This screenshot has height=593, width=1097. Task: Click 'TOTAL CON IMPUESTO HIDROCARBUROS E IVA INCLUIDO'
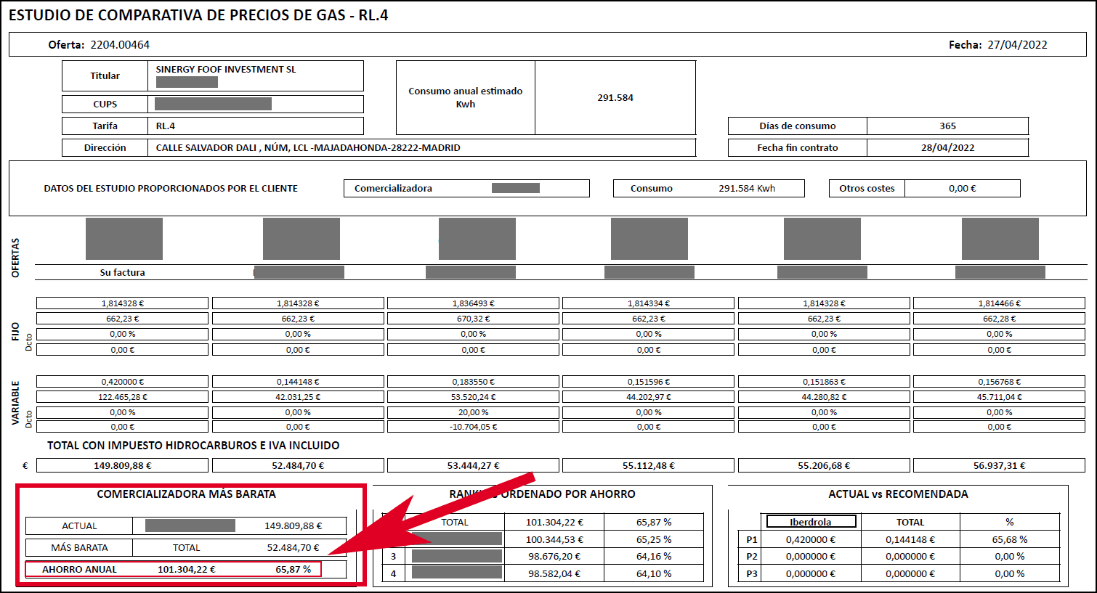point(193,446)
